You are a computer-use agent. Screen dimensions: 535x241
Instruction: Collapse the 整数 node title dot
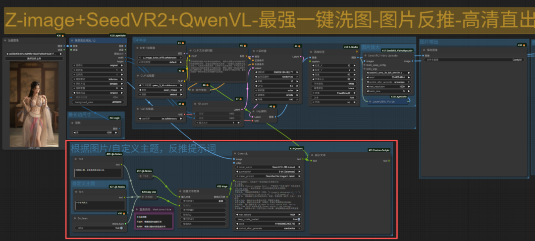point(72,122)
